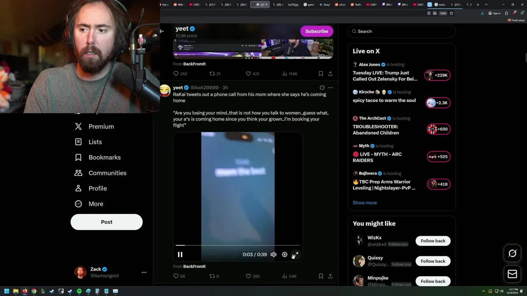Mute the video using the speaker icon
This screenshot has width=527, height=296.
(273, 254)
